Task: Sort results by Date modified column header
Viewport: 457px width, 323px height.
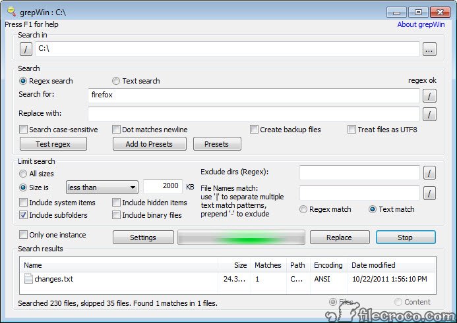Action: [x=392, y=265]
